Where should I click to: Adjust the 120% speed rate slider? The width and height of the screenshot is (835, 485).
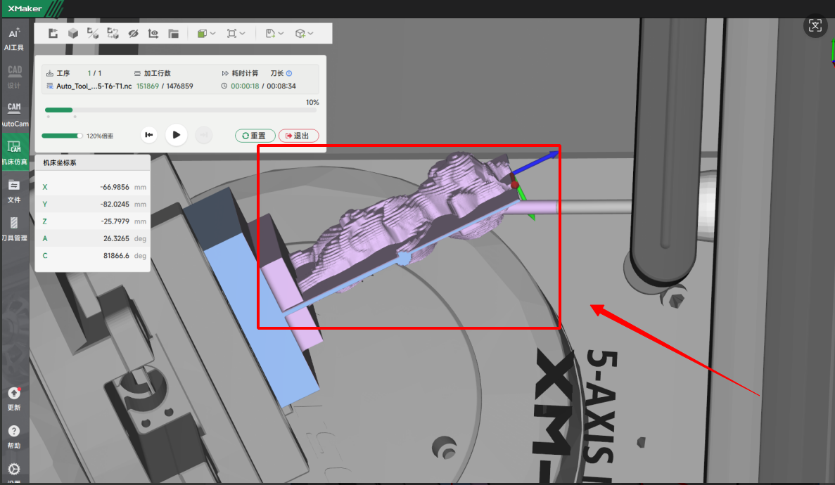(x=79, y=136)
